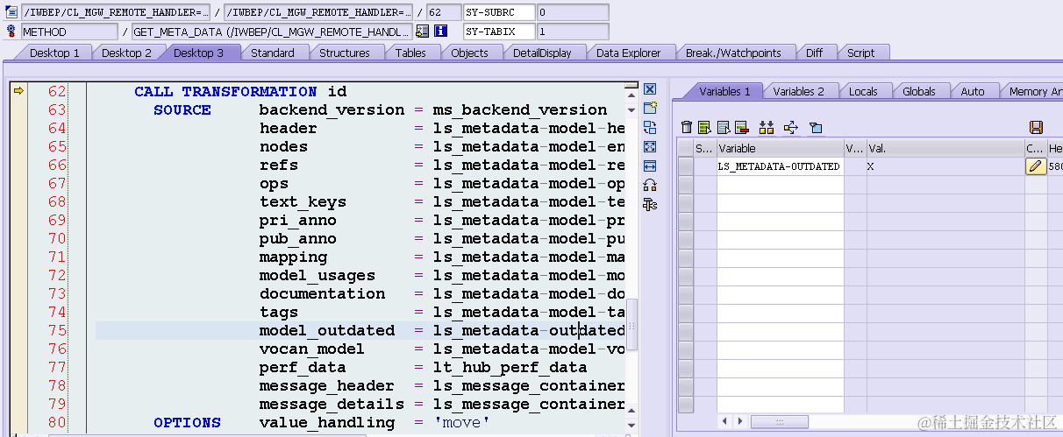Click the line number field showing 62

pyautogui.click(x=443, y=12)
